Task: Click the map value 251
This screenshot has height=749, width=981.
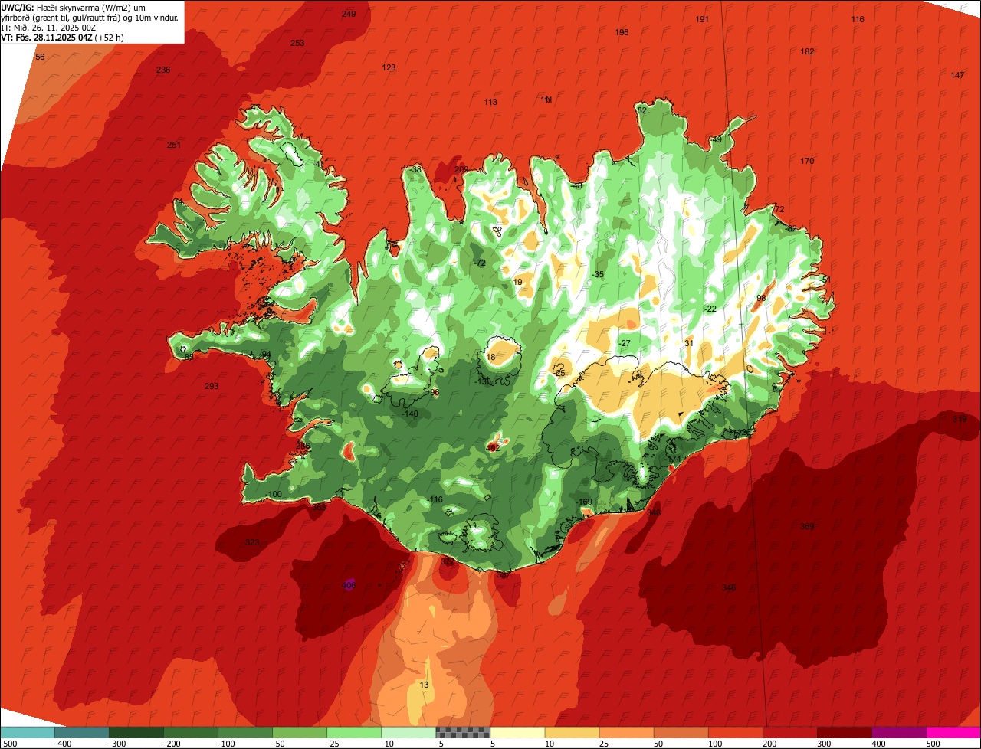Action: point(174,146)
